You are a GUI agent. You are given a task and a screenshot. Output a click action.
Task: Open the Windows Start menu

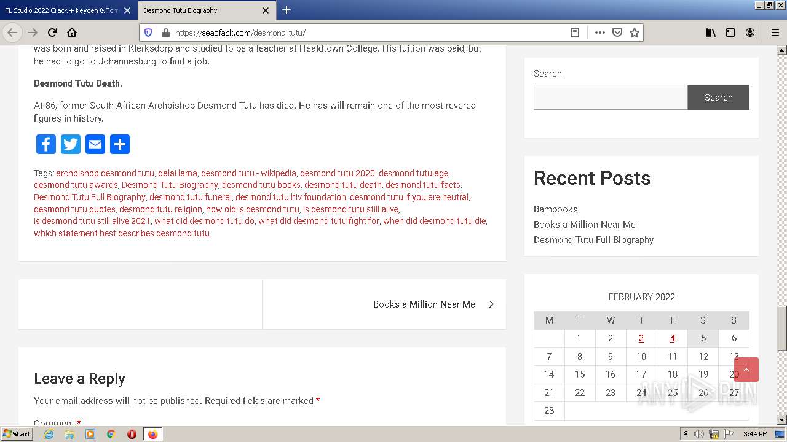(x=17, y=434)
